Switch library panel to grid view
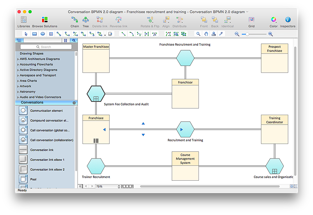 (65, 41)
